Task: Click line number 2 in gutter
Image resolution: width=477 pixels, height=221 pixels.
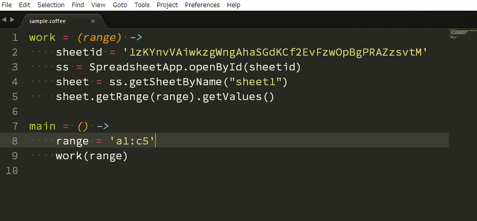Action: pyautogui.click(x=15, y=53)
